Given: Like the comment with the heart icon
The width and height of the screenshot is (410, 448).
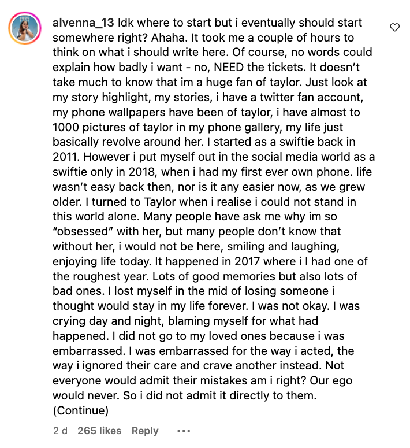Looking at the screenshot, I should 395,27.
